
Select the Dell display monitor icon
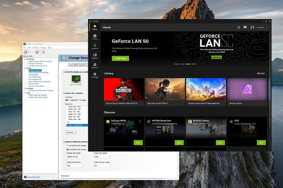[76, 79]
